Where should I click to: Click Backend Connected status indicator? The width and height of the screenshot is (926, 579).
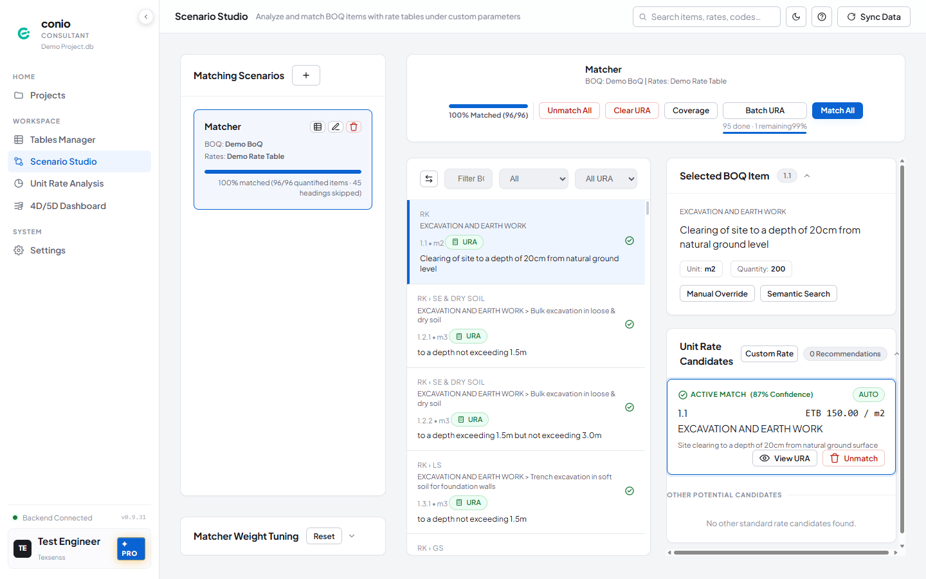click(53, 518)
